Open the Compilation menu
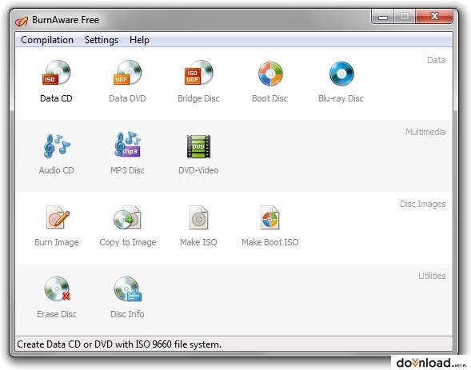471x370 pixels. 47,40
